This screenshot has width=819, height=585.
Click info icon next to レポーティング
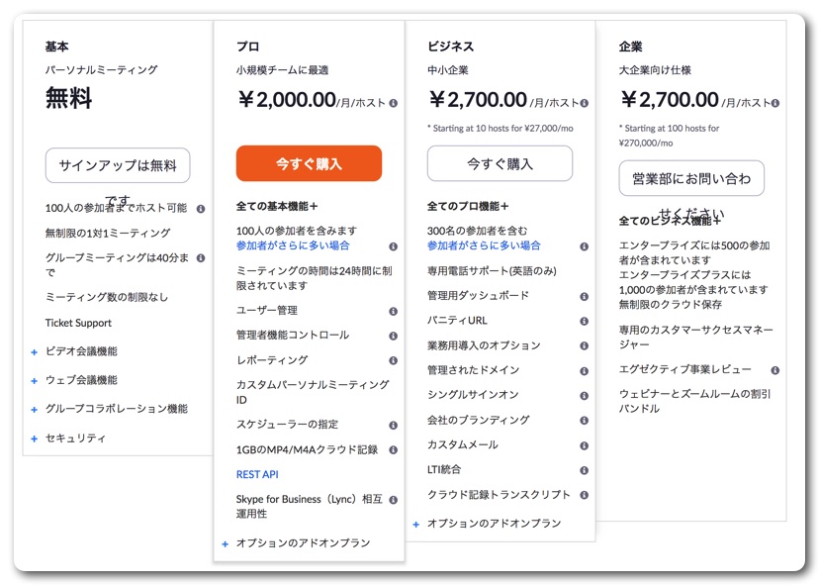coord(393,360)
